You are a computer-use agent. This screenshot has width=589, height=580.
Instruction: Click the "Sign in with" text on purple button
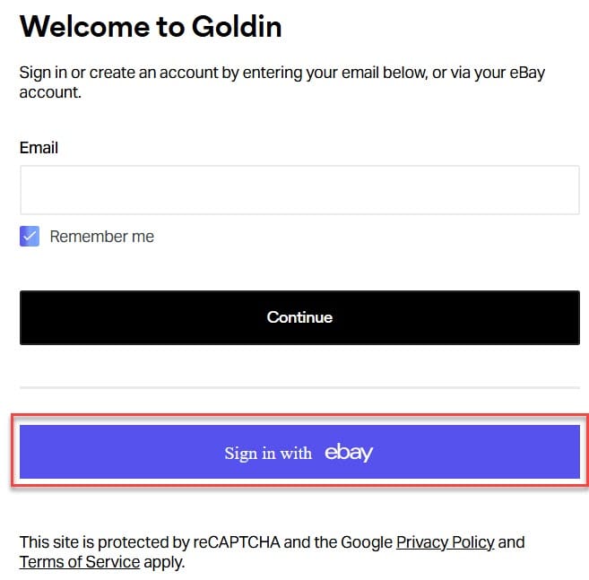pyautogui.click(x=268, y=453)
